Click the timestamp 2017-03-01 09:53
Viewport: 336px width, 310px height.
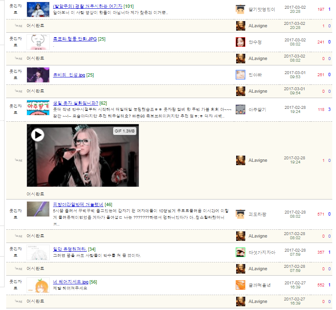[x=295, y=75]
